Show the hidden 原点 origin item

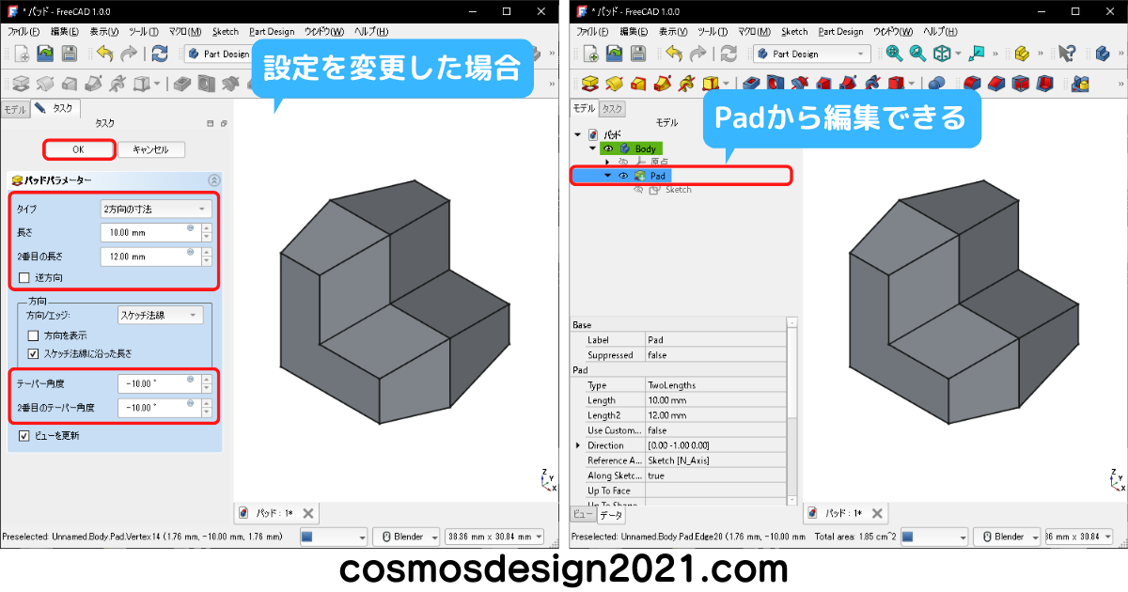[x=622, y=162]
